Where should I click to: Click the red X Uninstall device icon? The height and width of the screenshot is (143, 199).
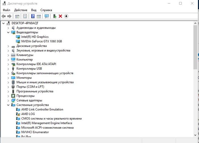coord(60,16)
